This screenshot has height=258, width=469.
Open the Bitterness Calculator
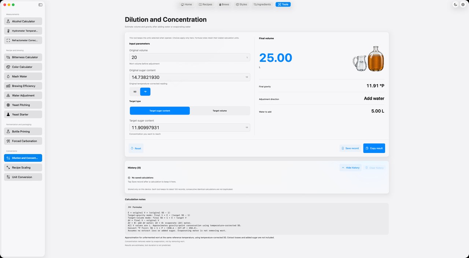pos(23,57)
